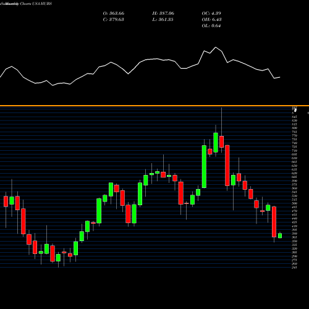
Task: Click the 845 price axis label
Action: (294, 117)
